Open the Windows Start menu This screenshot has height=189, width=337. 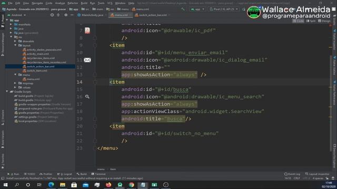tap(5, 185)
